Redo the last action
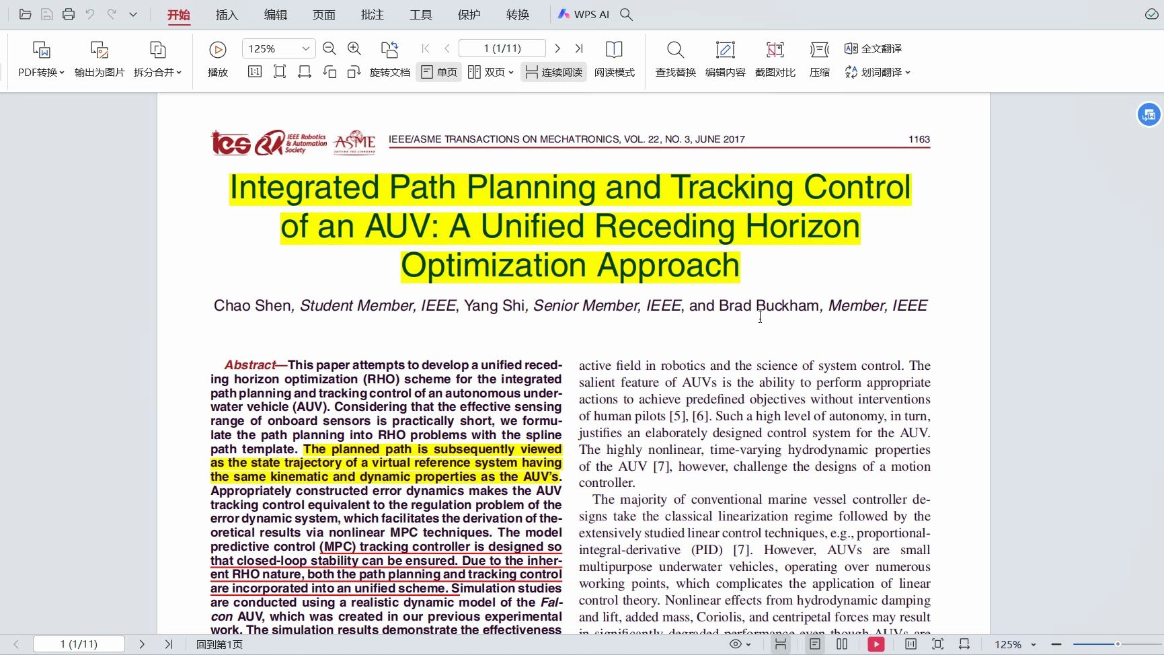 (x=112, y=14)
